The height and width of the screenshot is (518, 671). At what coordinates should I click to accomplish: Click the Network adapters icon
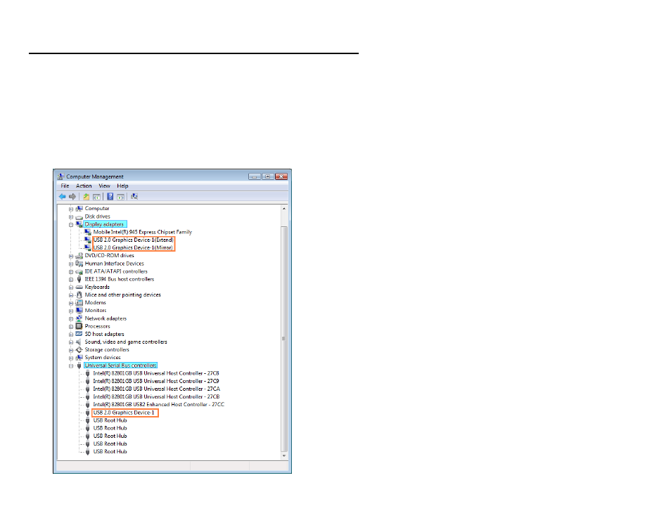point(79,318)
